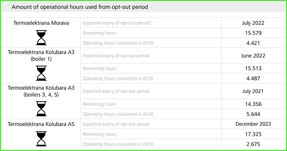Image resolution: width=287 pixels, height=151 pixels.
Task: Select the Termoelektrana Kolubara A3 (boiler 1) label
Action: (x=41, y=55)
